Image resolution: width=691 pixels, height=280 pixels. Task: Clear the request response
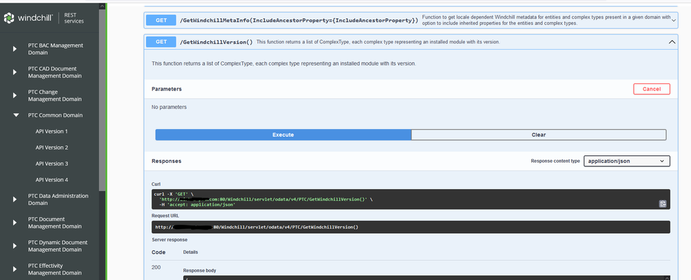pyautogui.click(x=539, y=135)
